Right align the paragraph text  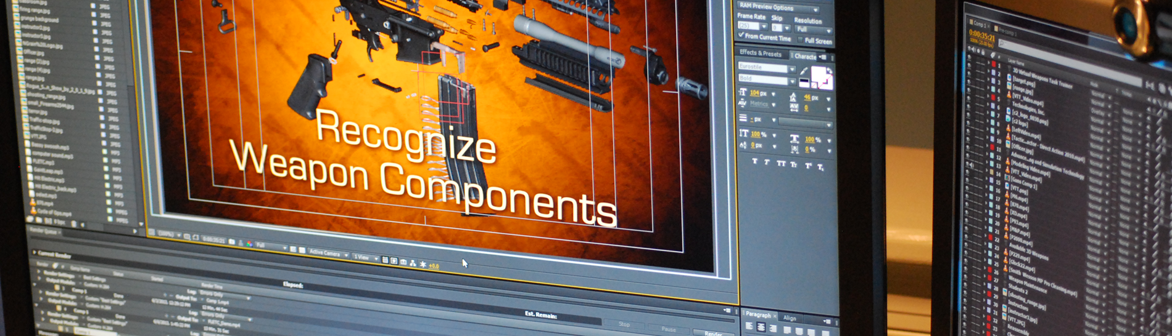point(772,329)
